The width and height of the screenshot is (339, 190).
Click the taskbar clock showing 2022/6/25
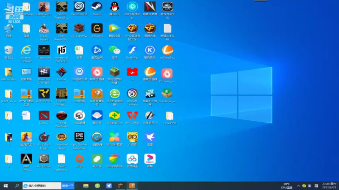pos(329,186)
